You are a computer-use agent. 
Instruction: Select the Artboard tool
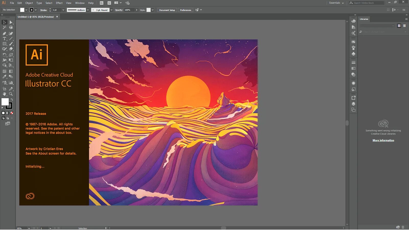point(4,89)
